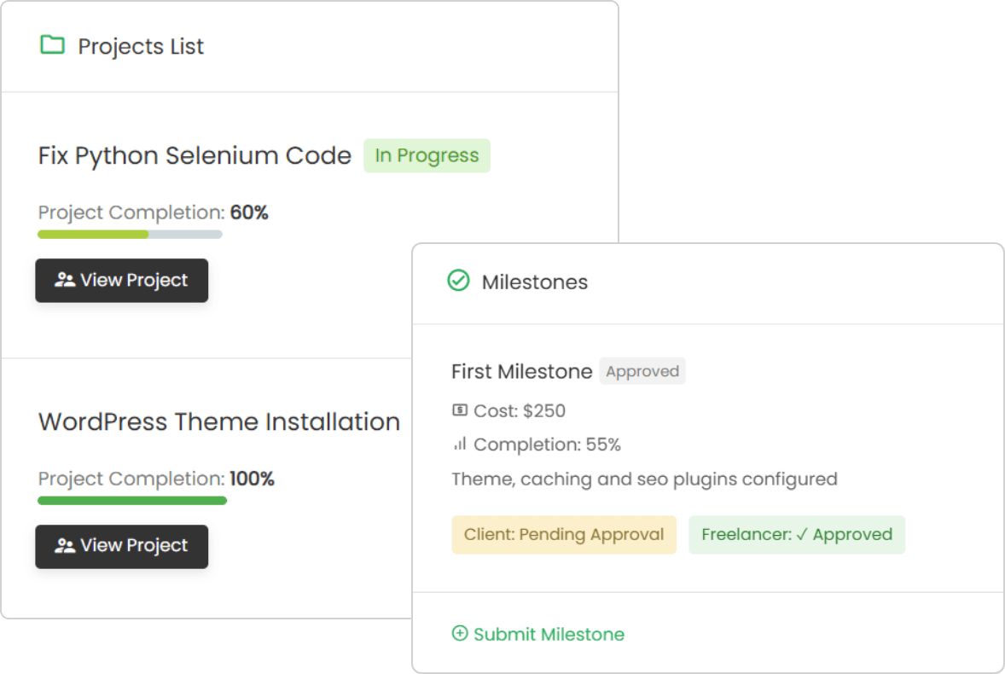Open the Fix Python Selenium Code title
The image size is (1005, 674).
[195, 155]
